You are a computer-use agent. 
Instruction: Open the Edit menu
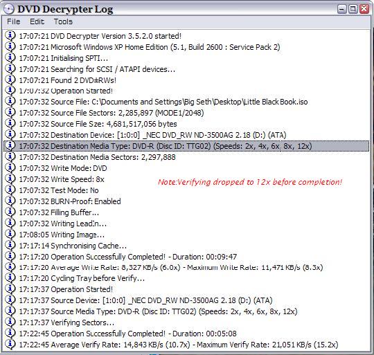click(37, 21)
